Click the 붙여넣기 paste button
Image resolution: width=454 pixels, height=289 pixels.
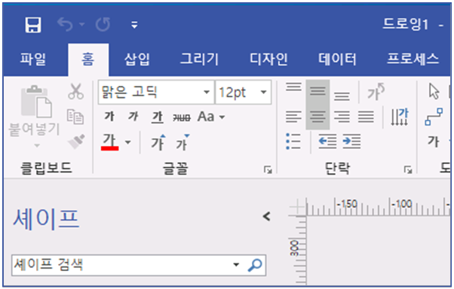(x=35, y=111)
